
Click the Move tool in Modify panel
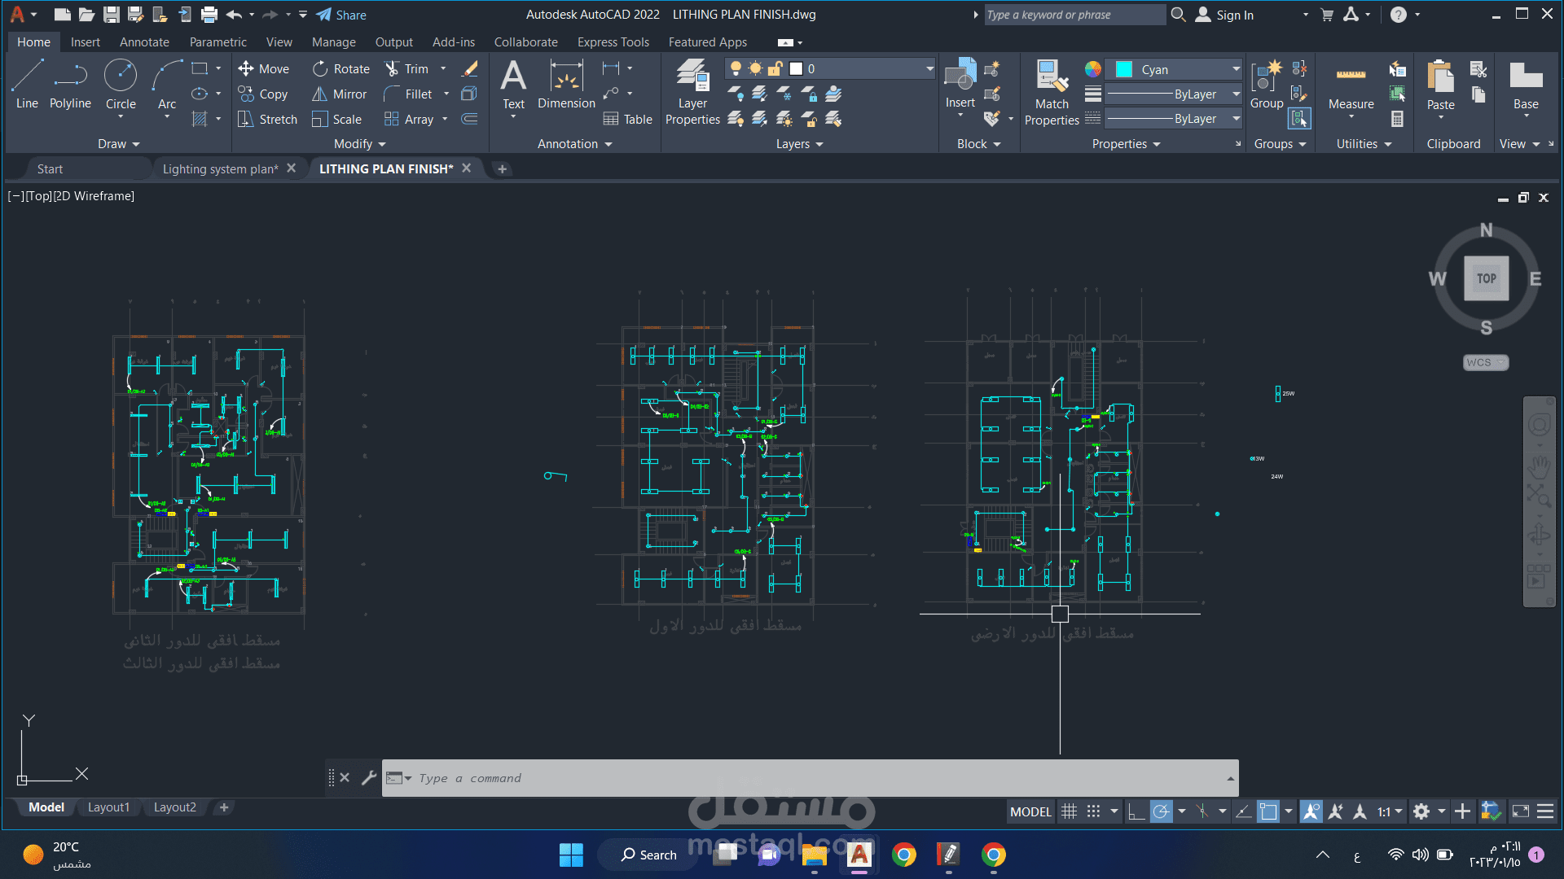[263, 69]
